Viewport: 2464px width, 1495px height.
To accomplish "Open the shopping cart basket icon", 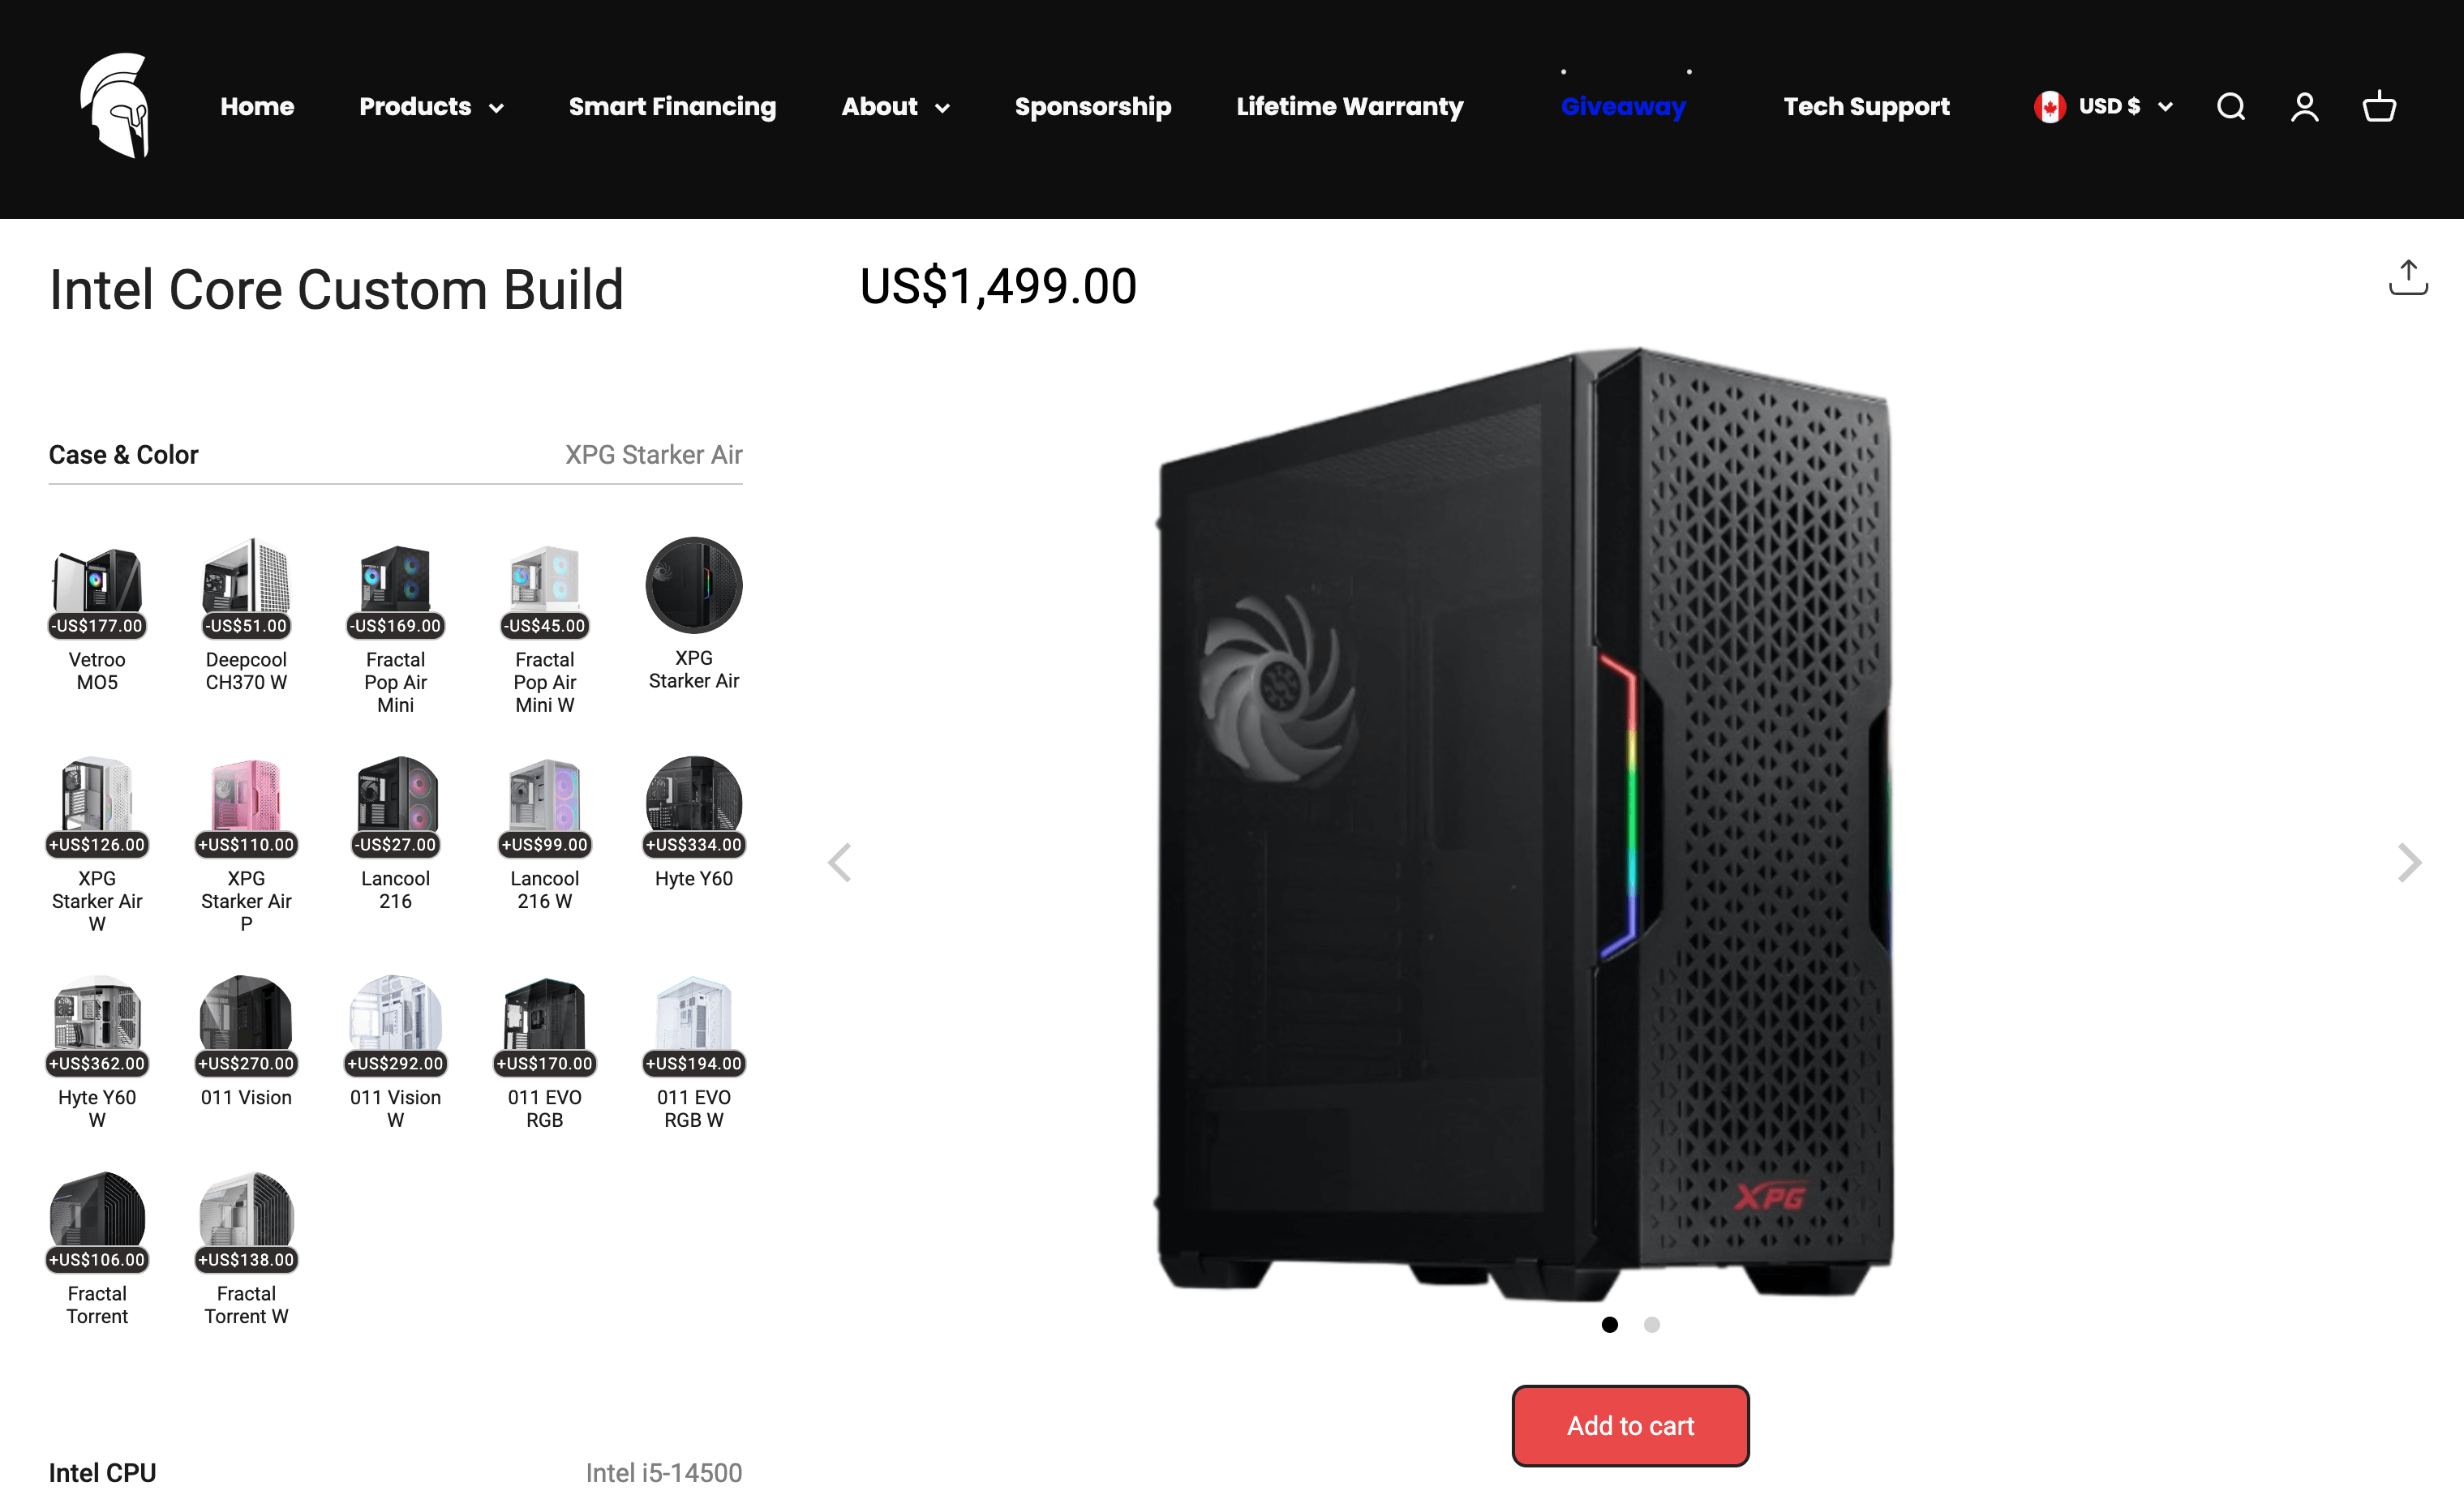I will (x=2379, y=107).
